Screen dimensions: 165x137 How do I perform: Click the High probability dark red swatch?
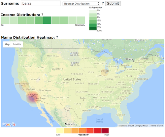point(105,131)
